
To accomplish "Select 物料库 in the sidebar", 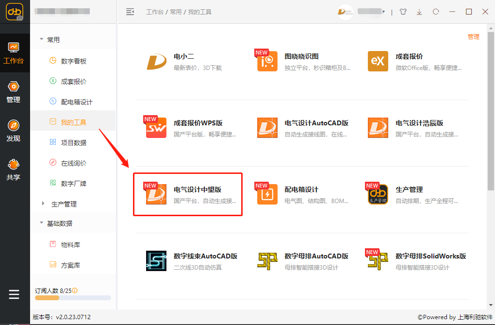I will [73, 245].
